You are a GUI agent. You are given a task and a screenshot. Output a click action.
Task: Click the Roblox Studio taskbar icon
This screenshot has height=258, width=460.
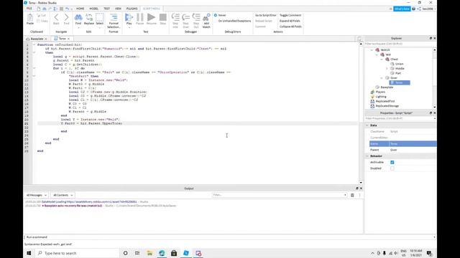click(186, 253)
